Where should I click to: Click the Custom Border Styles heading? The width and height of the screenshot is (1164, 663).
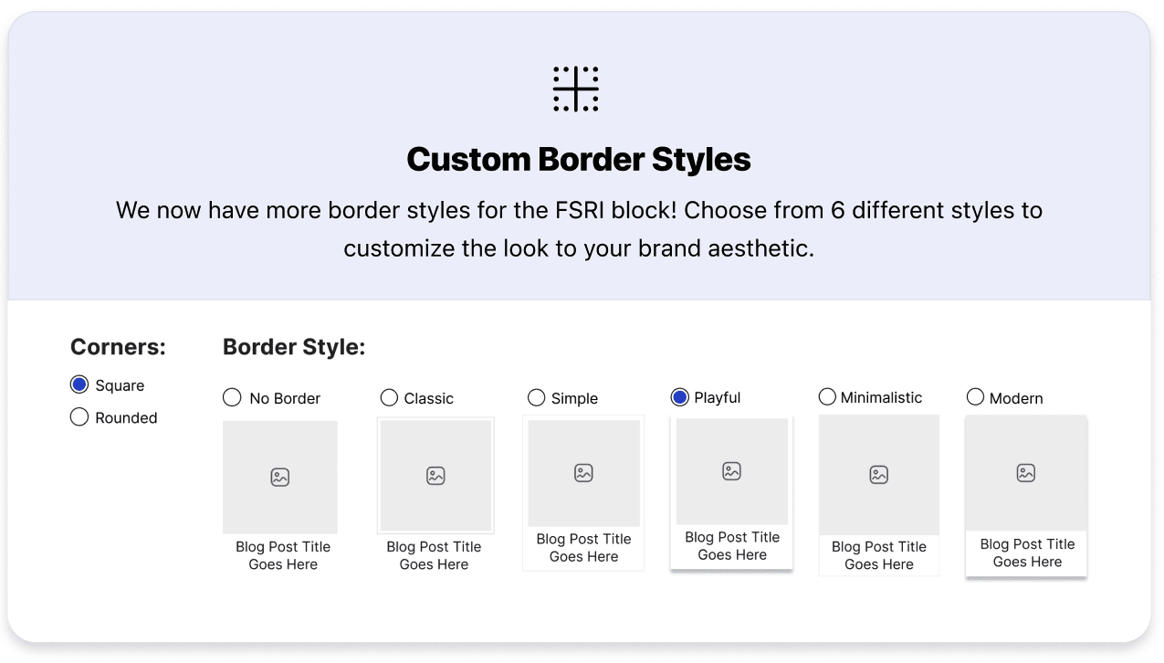[x=579, y=160]
